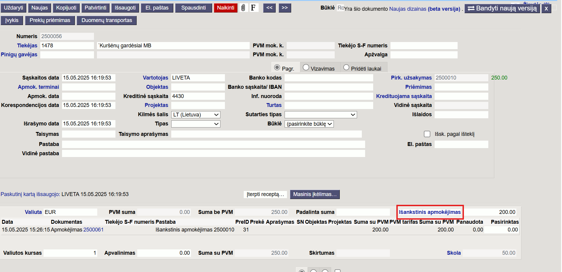Check the Išsk. pagal išteklį checkbox
Image resolution: width=562 pixels, height=272 pixels.
[x=427, y=134]
